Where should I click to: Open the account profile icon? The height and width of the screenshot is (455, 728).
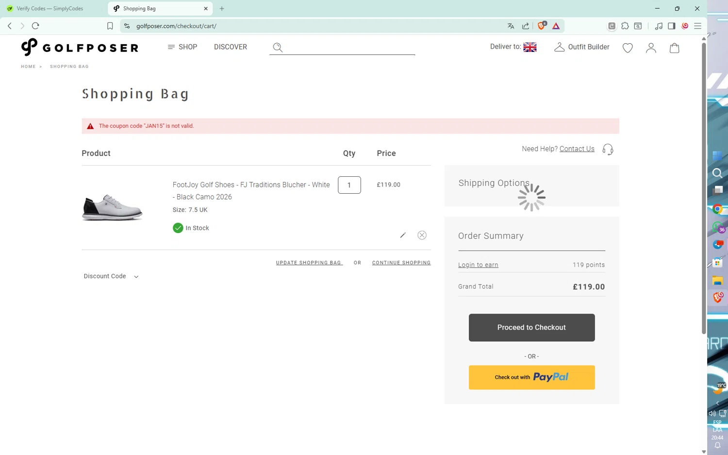pos(651,48)
